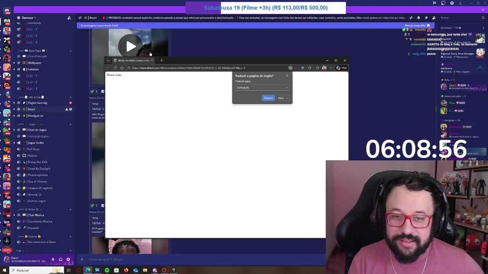488x274 pixels.
Task: Click the Marcar como lida button
Action: click(417, 25)
